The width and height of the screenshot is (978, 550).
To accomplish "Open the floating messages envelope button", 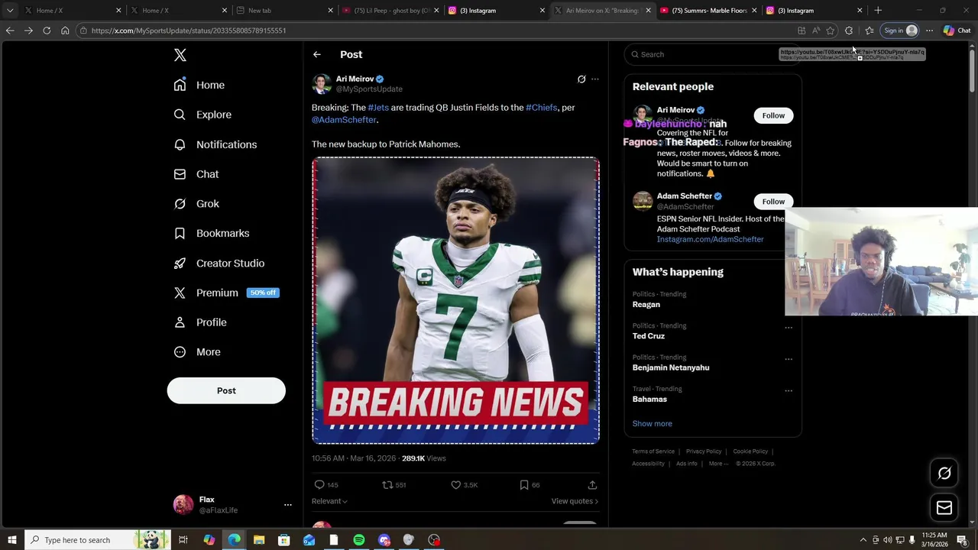I will 944,507.
